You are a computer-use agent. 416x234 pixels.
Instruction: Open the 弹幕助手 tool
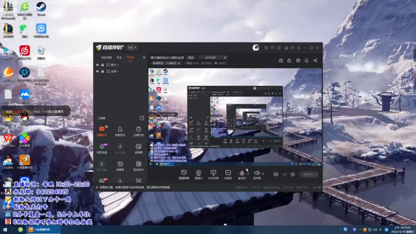point(102,132)
